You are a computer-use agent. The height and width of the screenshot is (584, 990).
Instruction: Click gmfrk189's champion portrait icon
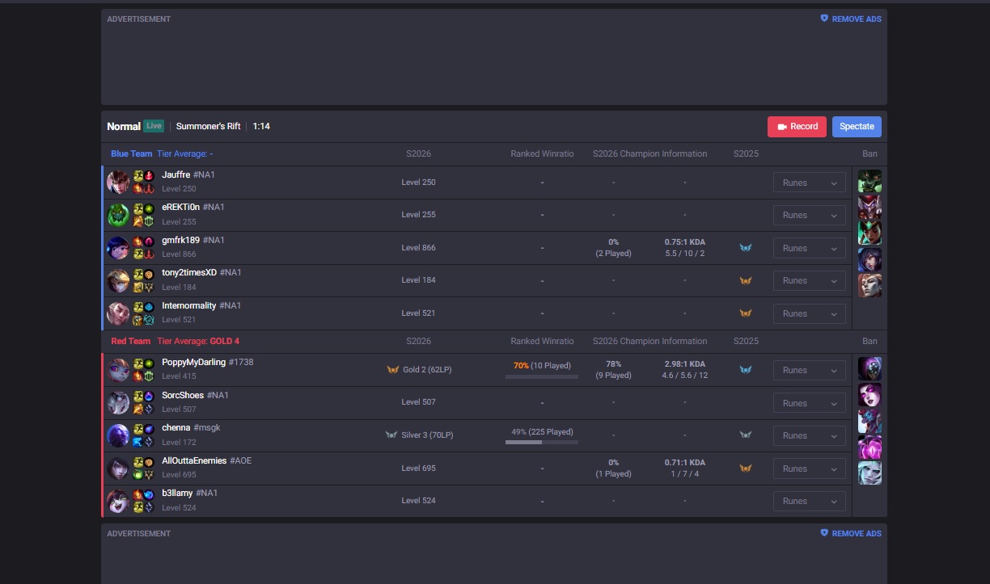pyautogui.click(x=118, y=247)
